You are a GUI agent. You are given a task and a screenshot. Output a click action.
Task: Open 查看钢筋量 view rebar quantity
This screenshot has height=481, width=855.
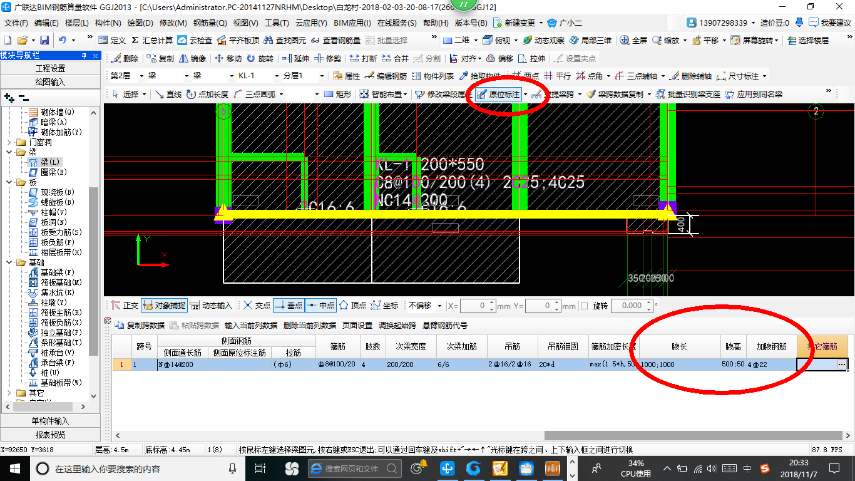[336, 40]
